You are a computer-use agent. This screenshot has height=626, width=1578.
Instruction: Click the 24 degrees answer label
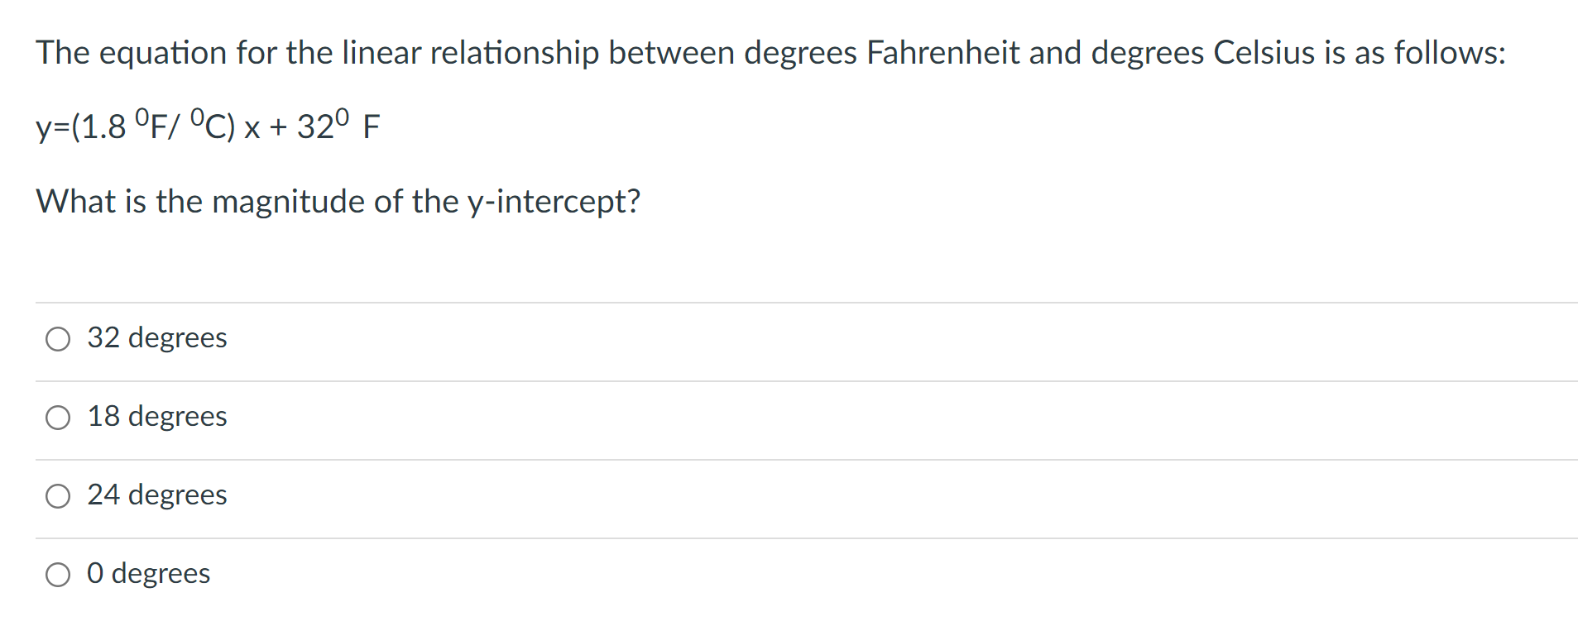pyautogui.click(x=157, y=495)
